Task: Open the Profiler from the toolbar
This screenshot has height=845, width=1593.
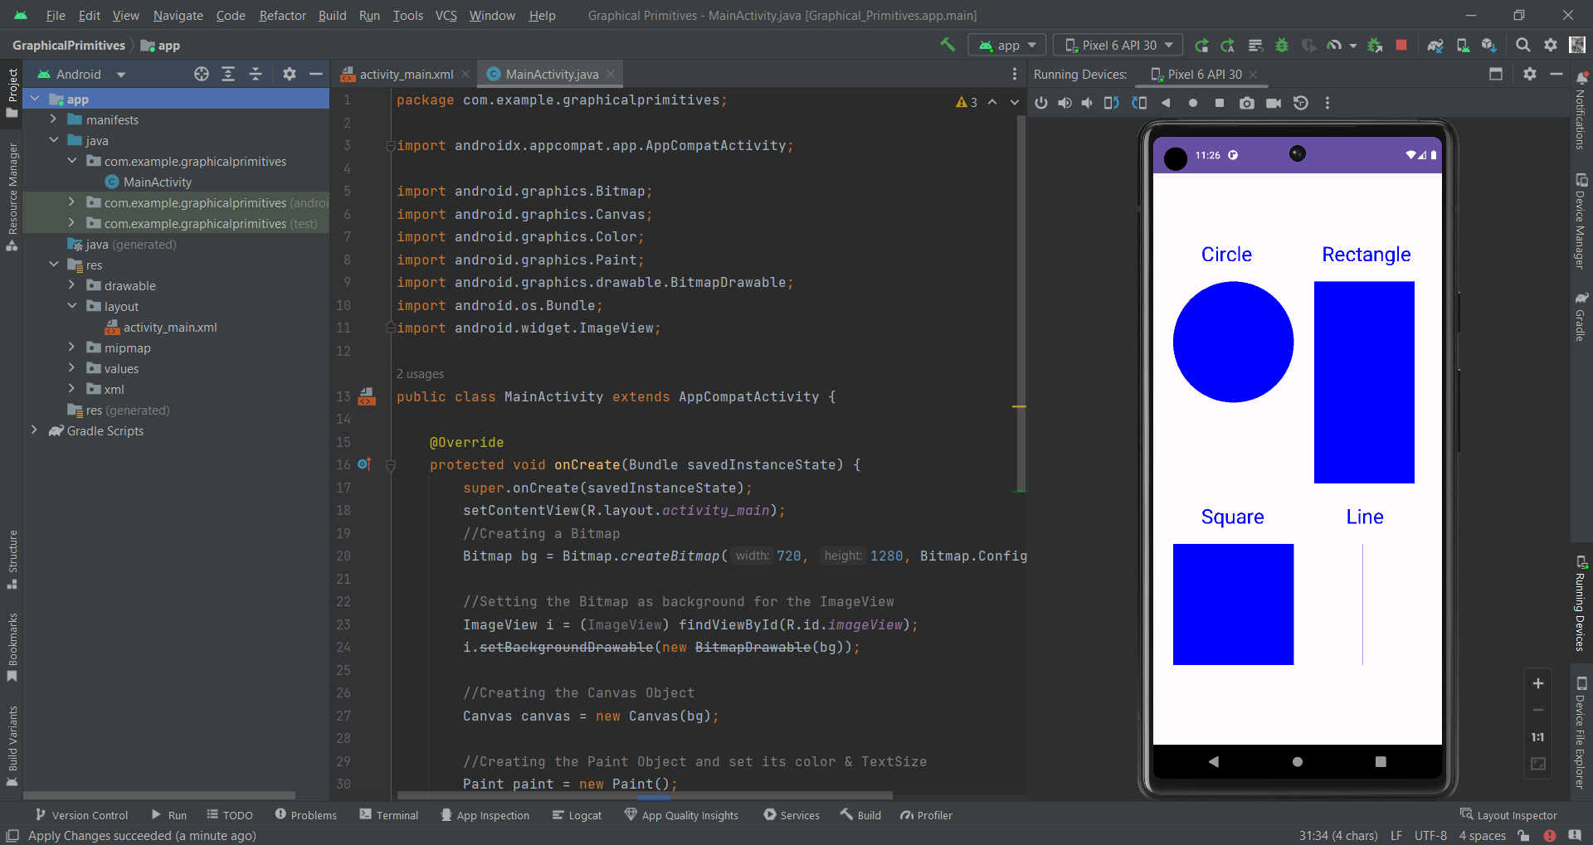Action: click(1336, 45)
